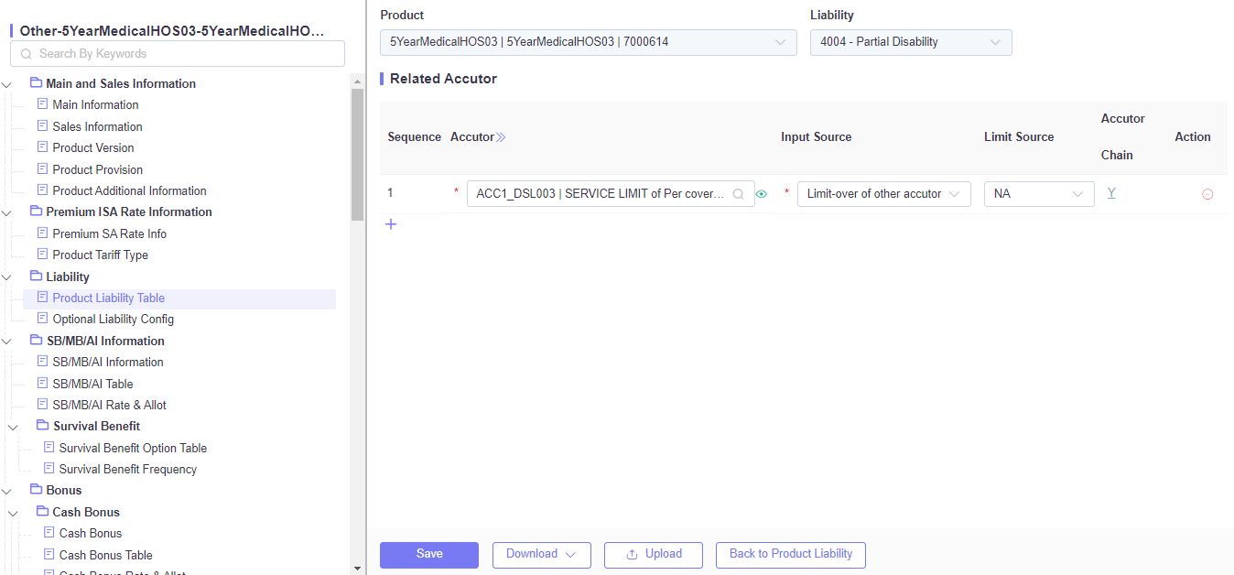Open Sales Information in the tree

pos(97,126)
